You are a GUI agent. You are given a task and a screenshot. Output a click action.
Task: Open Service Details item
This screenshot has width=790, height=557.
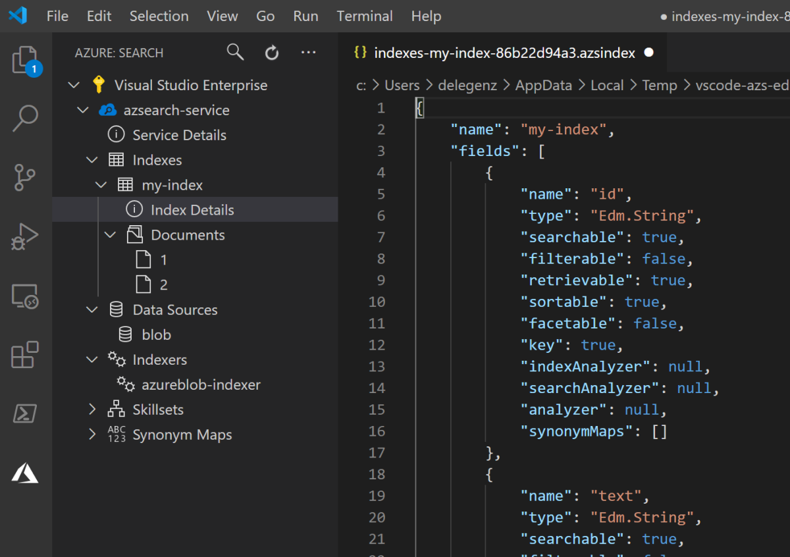pyautogui.click(x=179, y=135)
